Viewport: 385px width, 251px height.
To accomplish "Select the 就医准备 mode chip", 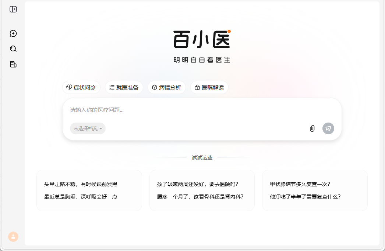I will pyautogui.click(x=124, y=87).
